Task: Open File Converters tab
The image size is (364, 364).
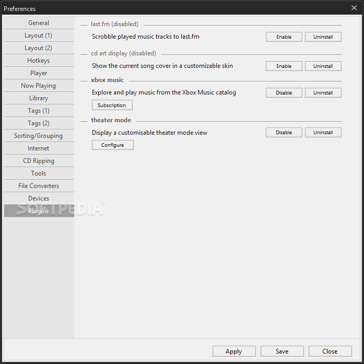Action: 39,186
